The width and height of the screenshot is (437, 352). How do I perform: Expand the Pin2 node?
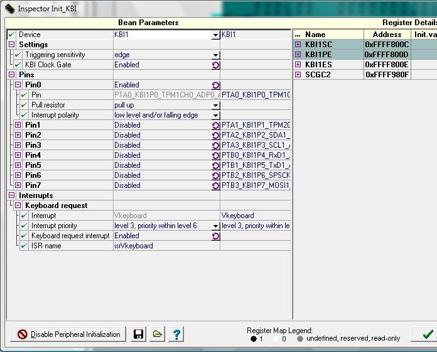coord(18,135)
